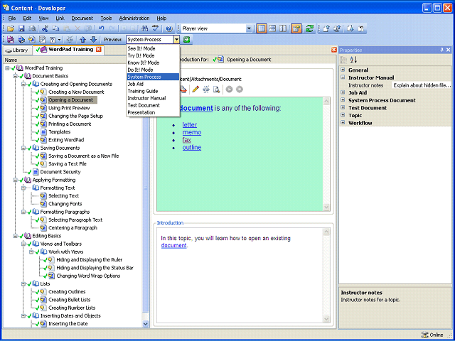Click the alphabetical sort A-Z icon

(x=353, y=60)
